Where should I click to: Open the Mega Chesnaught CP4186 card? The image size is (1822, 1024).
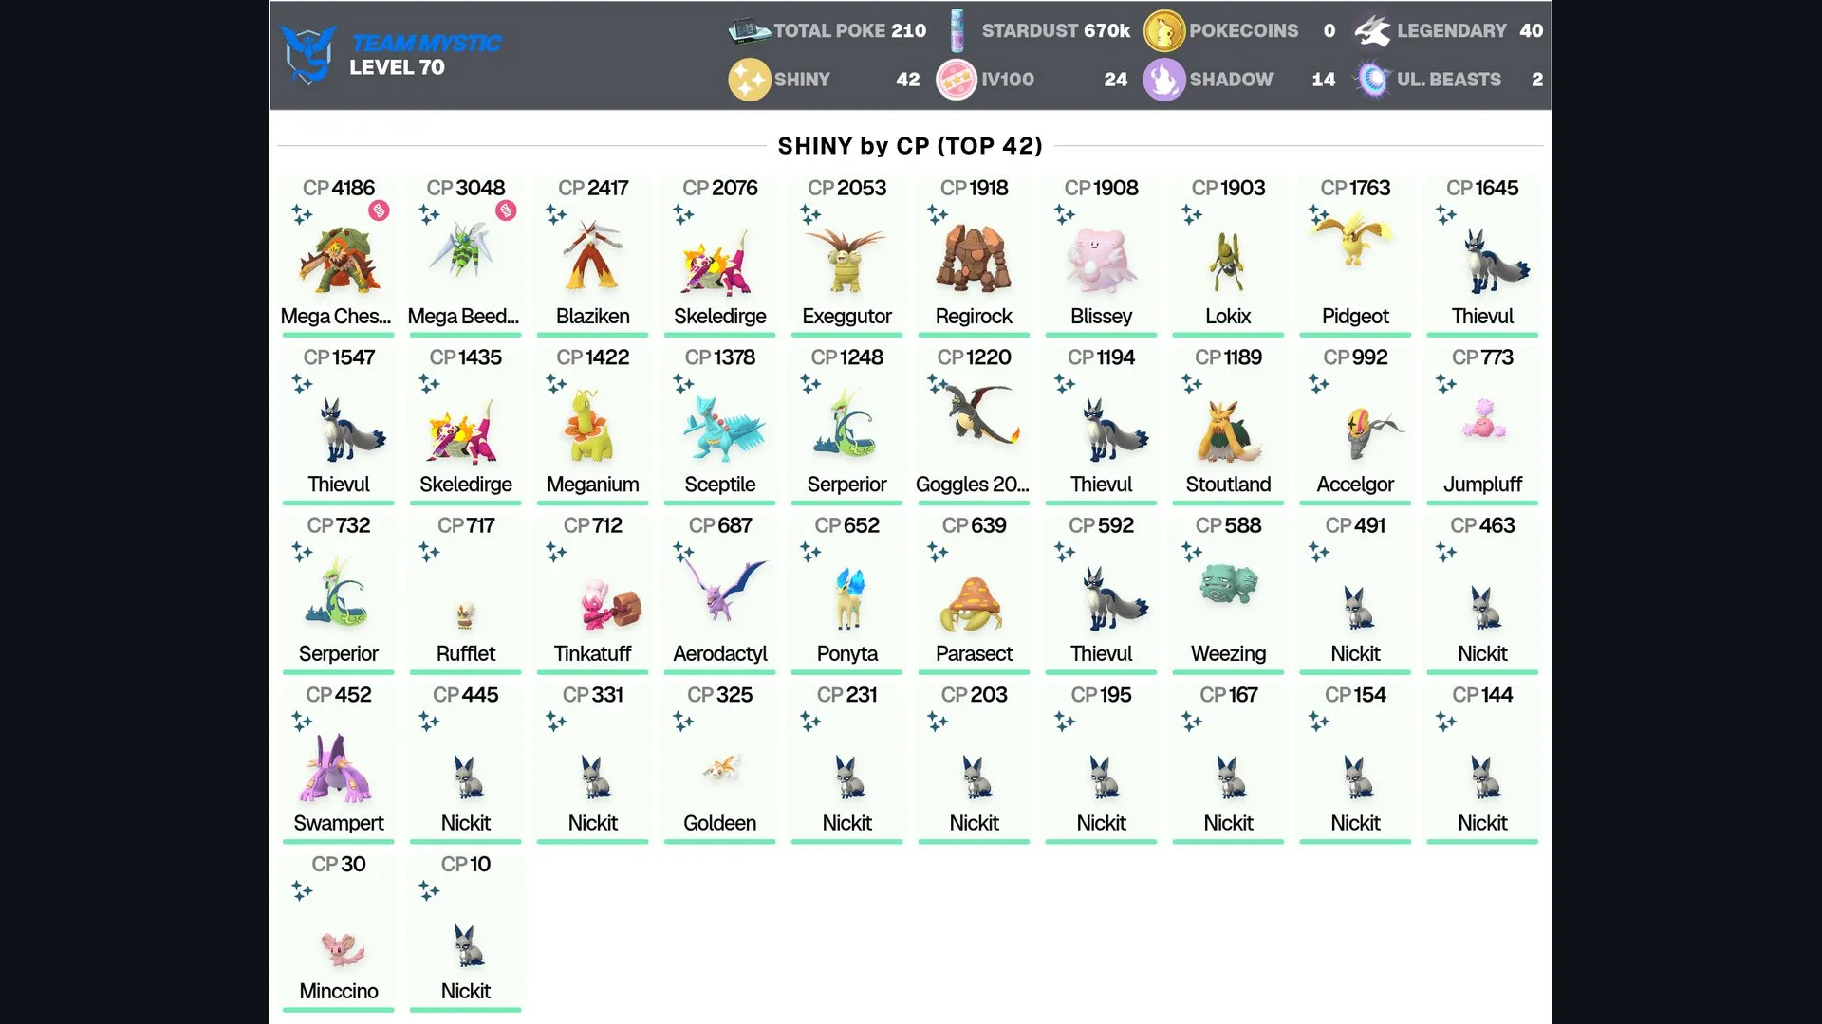pos(338,255)
